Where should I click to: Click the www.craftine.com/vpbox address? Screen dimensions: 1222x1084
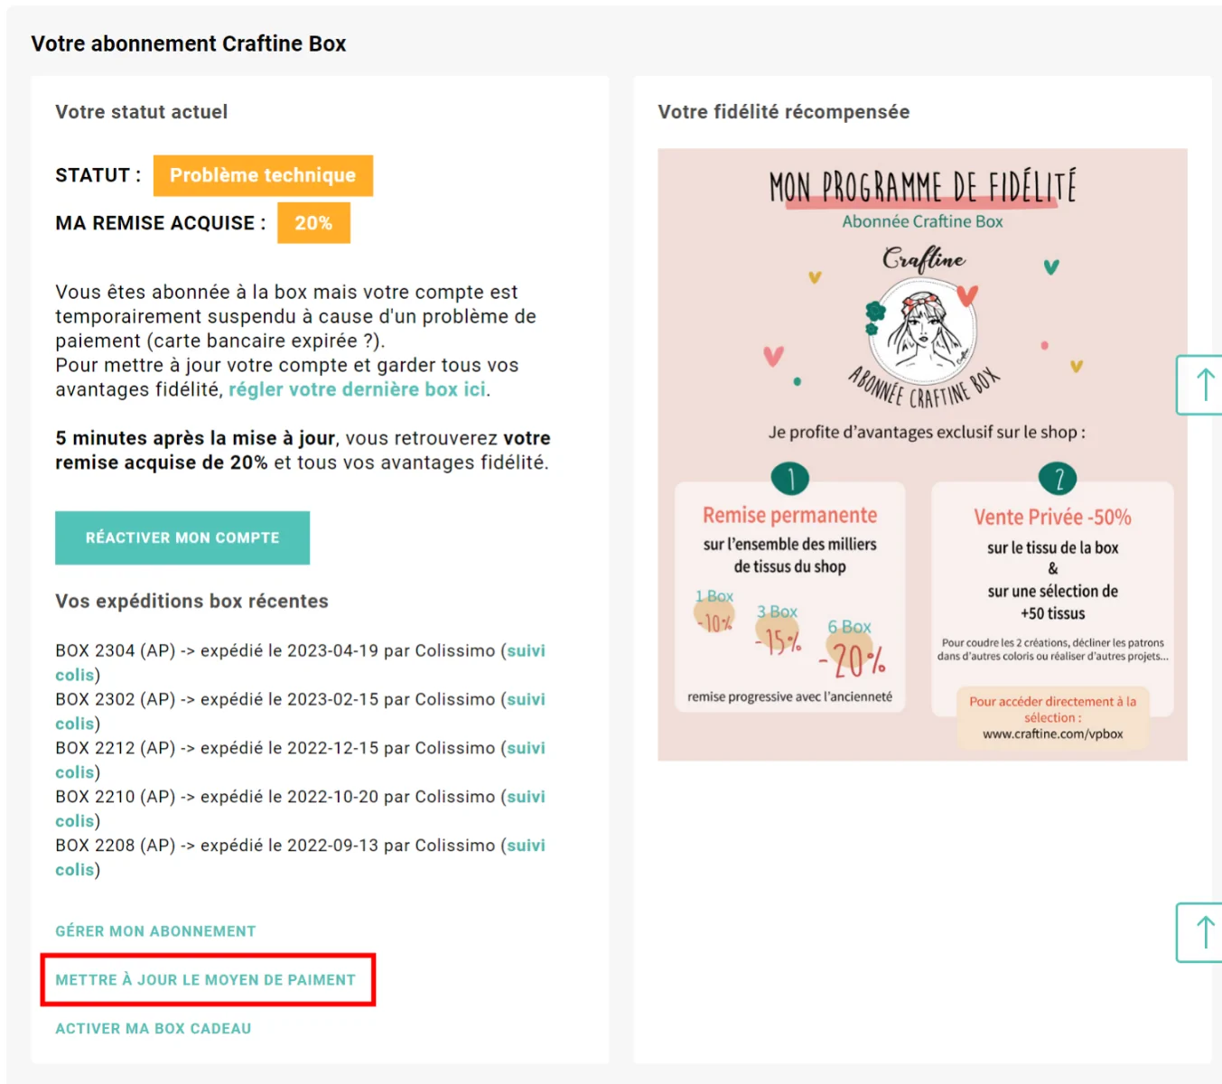pos(1053,734)
